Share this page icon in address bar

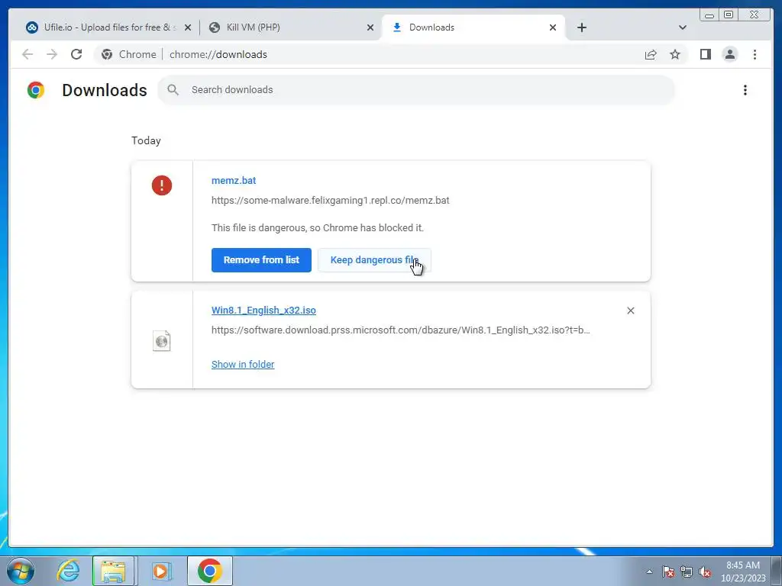coord(651,54)
